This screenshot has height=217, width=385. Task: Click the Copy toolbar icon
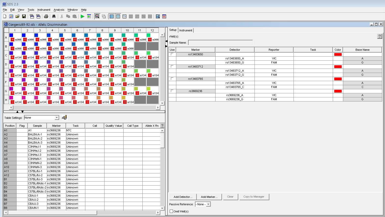point(68,16)
